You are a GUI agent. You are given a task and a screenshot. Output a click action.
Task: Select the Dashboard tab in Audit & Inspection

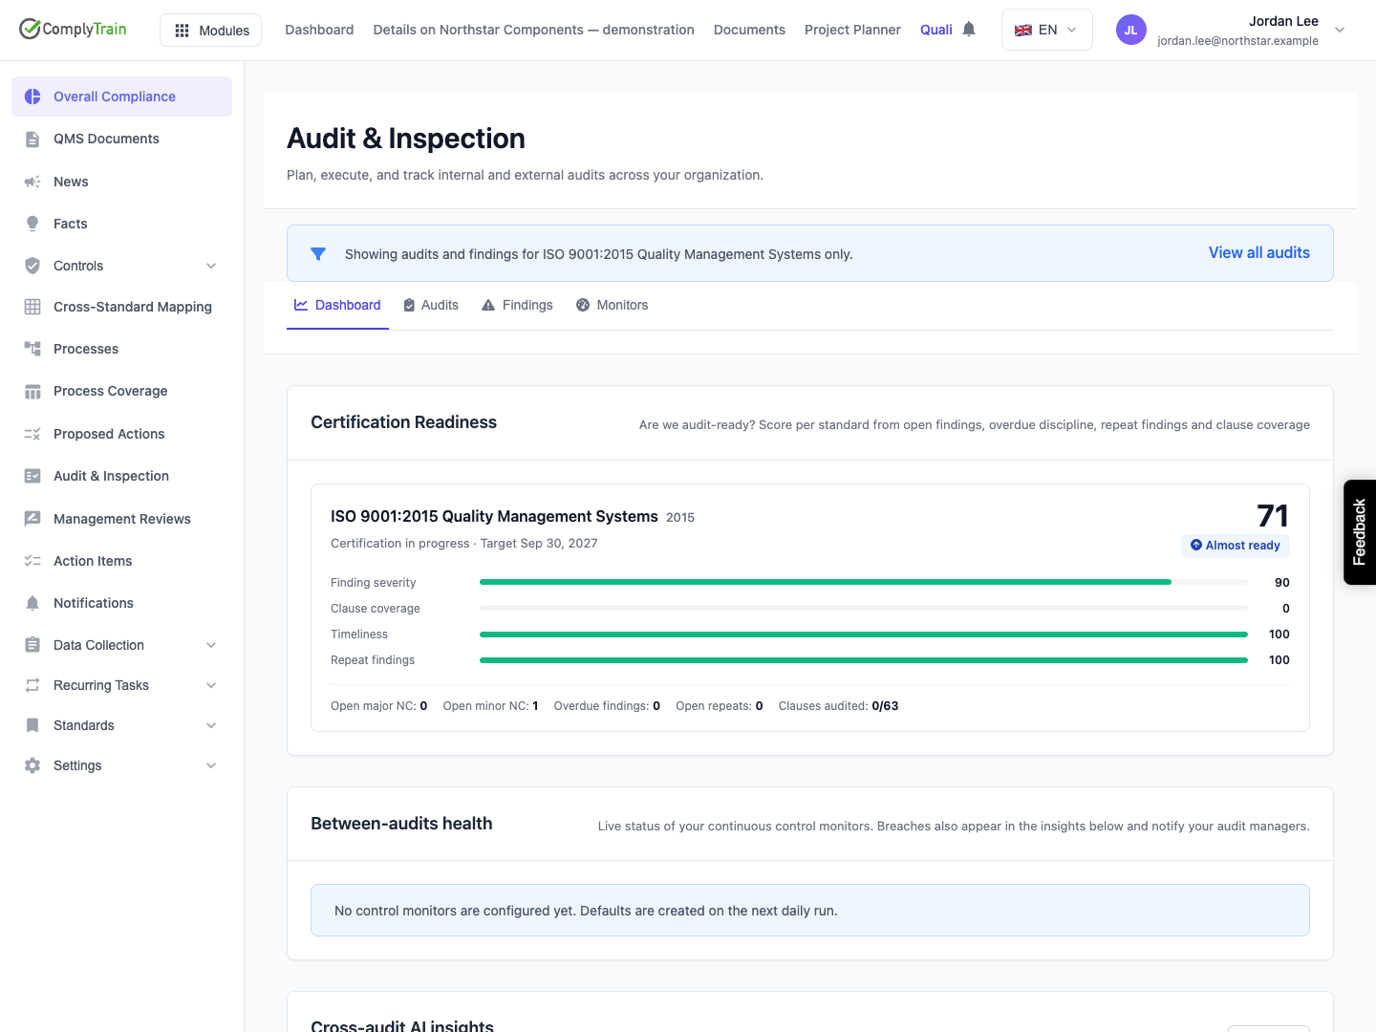pyautogui.click(x=337, y=305)
